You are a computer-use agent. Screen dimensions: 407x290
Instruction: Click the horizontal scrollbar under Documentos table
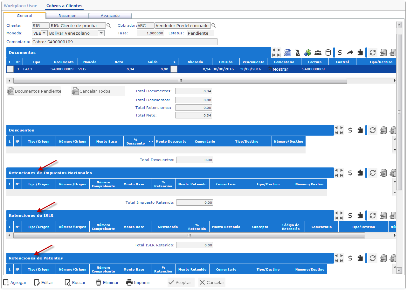180,81
